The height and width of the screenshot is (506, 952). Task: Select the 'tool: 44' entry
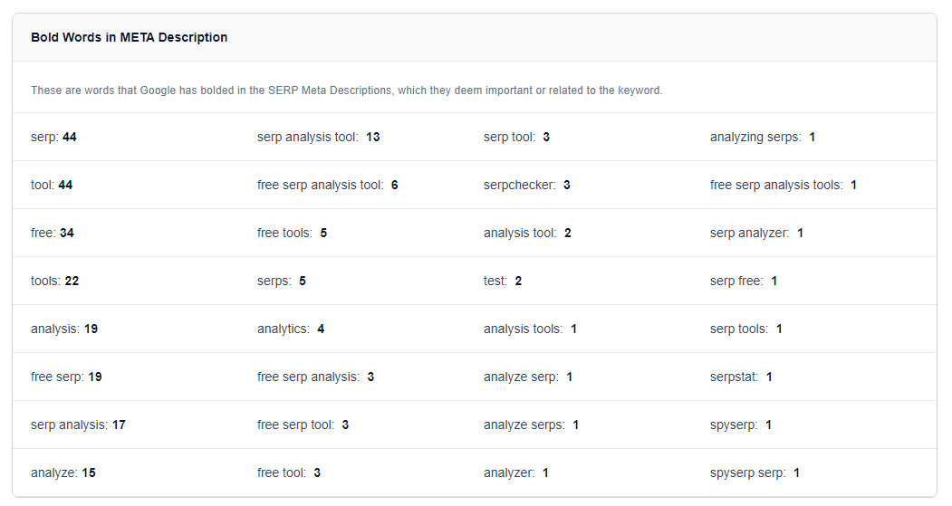pyautogui.click(x=52, y=185)
